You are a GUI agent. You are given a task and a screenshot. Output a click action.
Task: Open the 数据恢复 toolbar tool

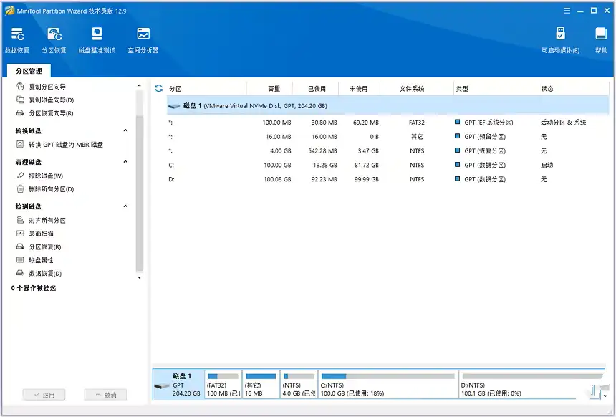point(17,39)
